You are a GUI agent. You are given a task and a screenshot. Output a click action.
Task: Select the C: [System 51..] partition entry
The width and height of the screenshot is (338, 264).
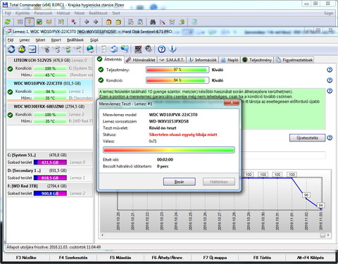(x=50, y=158)
